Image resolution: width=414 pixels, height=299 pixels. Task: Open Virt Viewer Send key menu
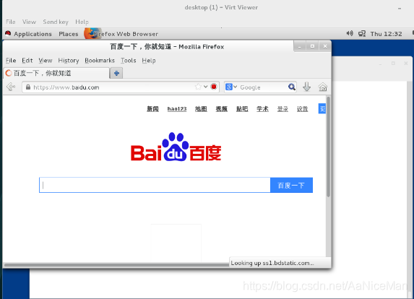pos(56,22)
